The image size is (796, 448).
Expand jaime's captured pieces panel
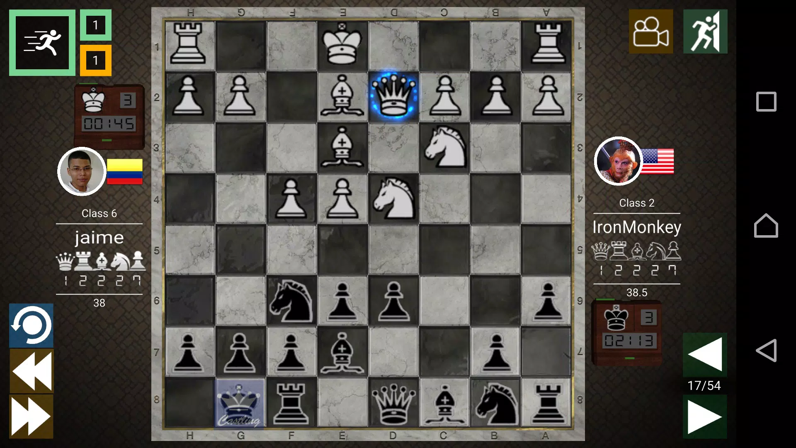(99, 268)
